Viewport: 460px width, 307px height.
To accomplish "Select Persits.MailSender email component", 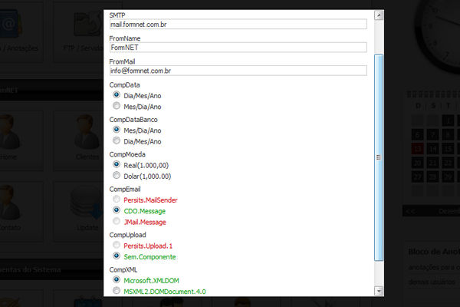I will tap(117, 199).
